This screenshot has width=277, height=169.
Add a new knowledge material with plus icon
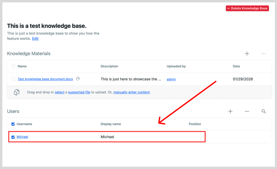[x=247, y=53]
